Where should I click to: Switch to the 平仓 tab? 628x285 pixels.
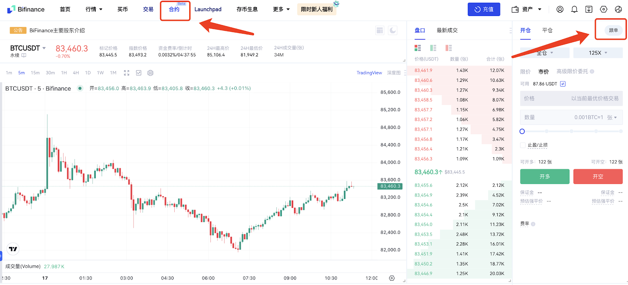pos(547,31)
